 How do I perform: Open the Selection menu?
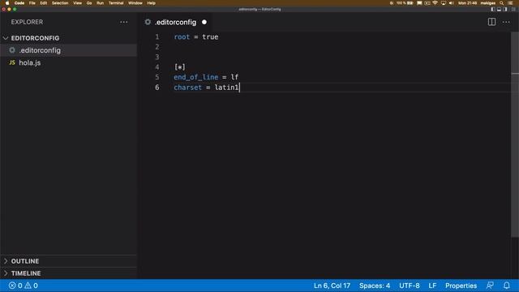tap(60, 3)
